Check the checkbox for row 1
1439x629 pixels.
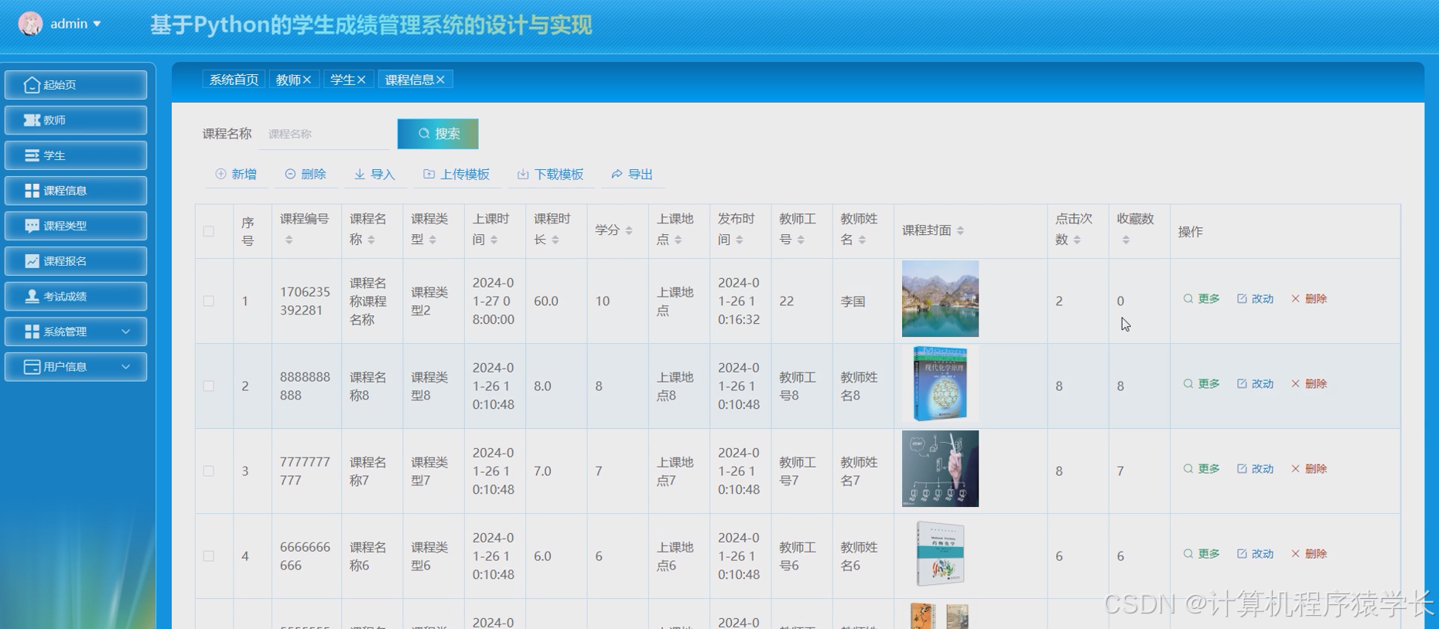(209, 301)
